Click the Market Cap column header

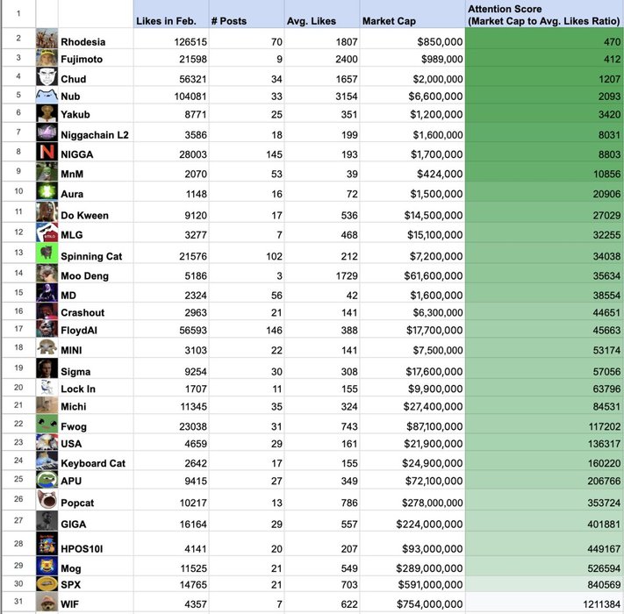pyautogui.click(x=412, y=20)
